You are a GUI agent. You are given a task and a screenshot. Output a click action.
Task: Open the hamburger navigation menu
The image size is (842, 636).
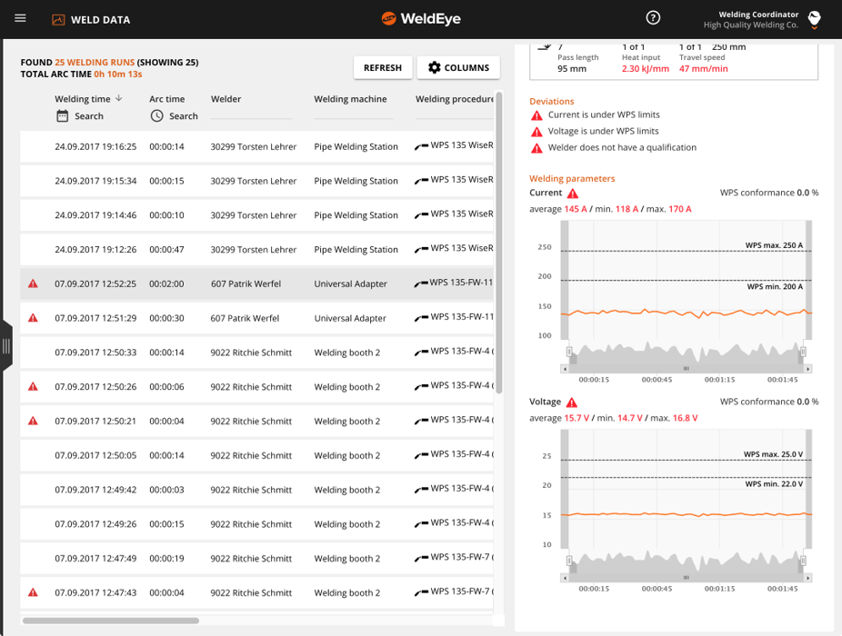coord(20,18)
